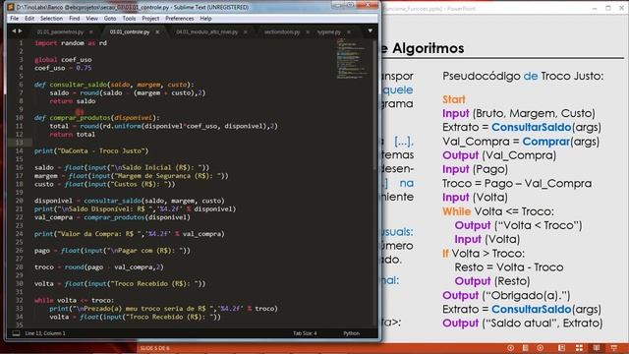Click the 'import random as rd' line
This screenshot has height=354, width=629.
(x=71, y=43)
